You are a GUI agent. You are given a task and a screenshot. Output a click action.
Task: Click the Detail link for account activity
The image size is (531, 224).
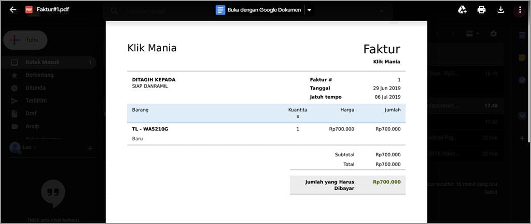point(490,192)
